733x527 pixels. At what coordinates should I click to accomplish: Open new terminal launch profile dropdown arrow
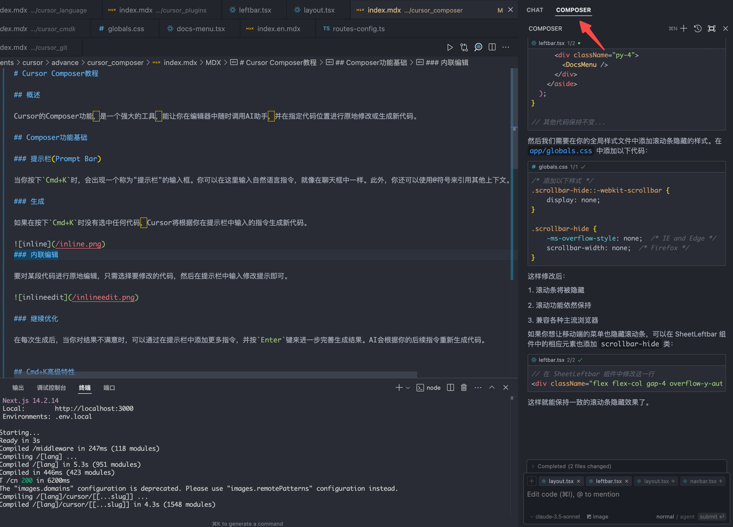tap(408, 388)
